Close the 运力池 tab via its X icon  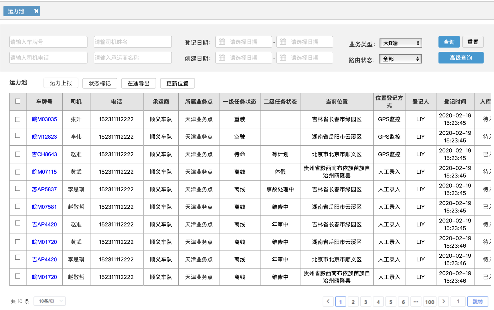(36, 11)
